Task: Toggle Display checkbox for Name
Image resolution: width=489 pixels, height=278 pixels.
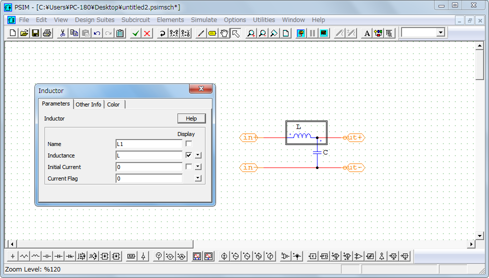Action: pos(188,144)
